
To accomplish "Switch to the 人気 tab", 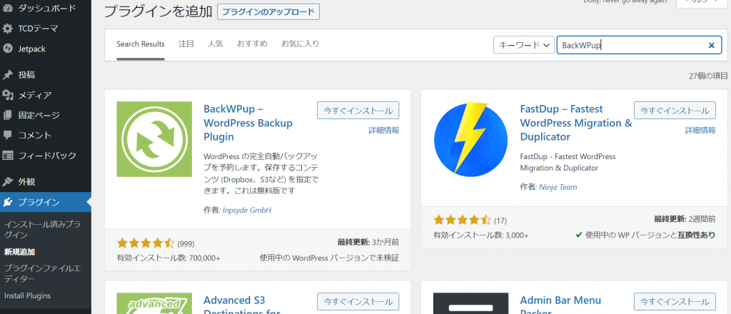I will click(216, 44).
